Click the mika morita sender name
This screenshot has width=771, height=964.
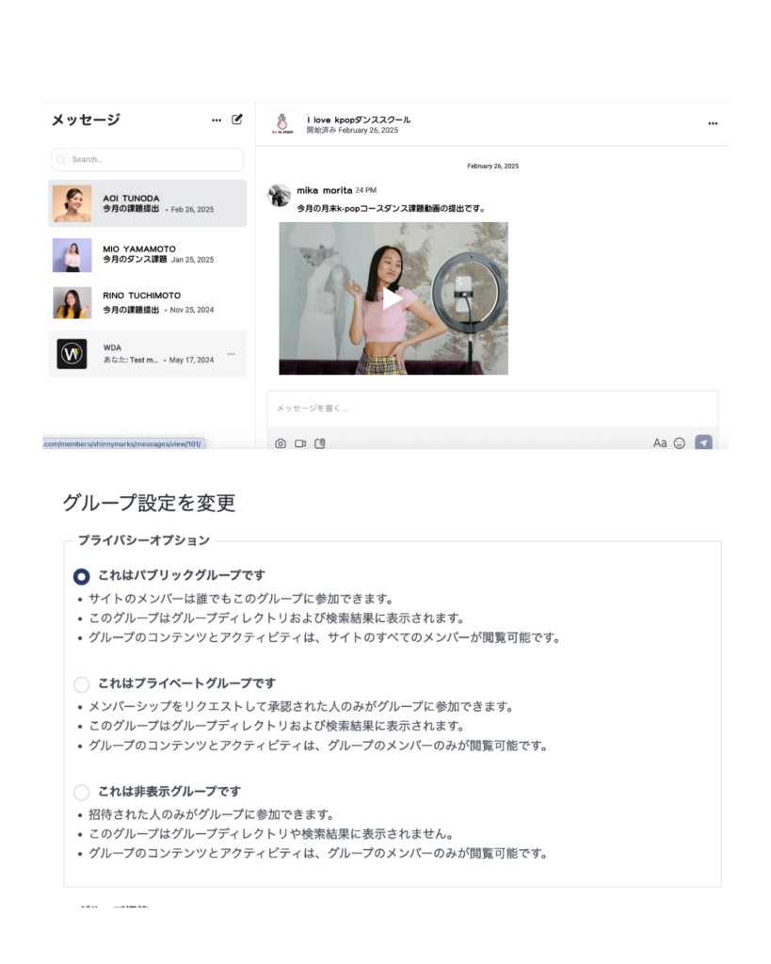click(325, 190)
